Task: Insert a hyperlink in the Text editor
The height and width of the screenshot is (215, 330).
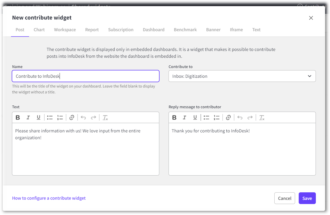Action: tap(72, 117)
